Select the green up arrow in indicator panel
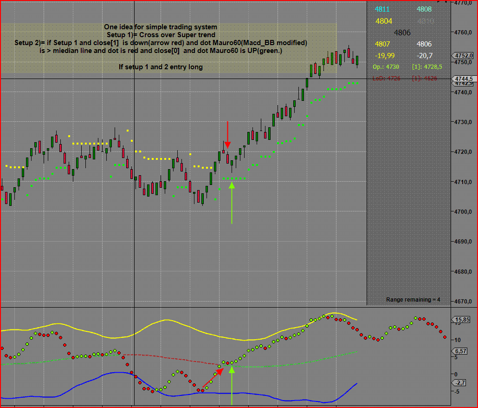This screenshot has height=408, width=478. [x=232, y=385]
